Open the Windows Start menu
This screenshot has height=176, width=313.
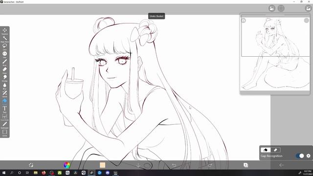4,173
